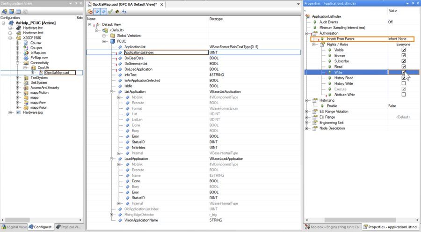
Task: Expand the Engineering Unit property group
Action: pyautogui.click(x=306, y=123)
